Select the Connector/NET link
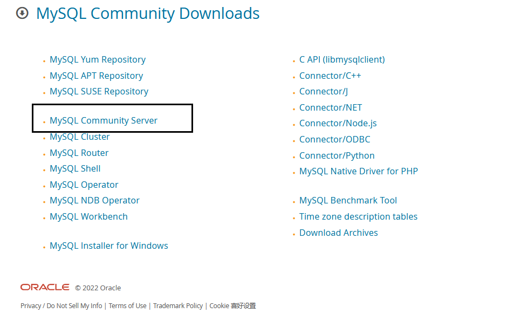This screenshot has width=514, height=320. (x=331, y=107)
